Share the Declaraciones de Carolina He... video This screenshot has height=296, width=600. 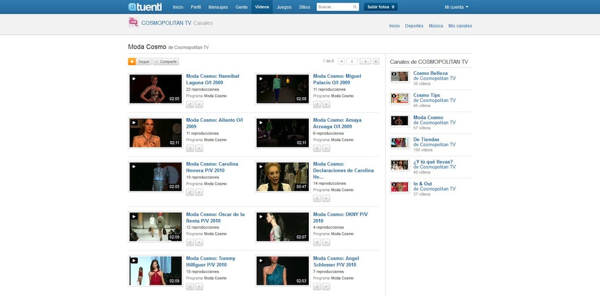(317, 198)
